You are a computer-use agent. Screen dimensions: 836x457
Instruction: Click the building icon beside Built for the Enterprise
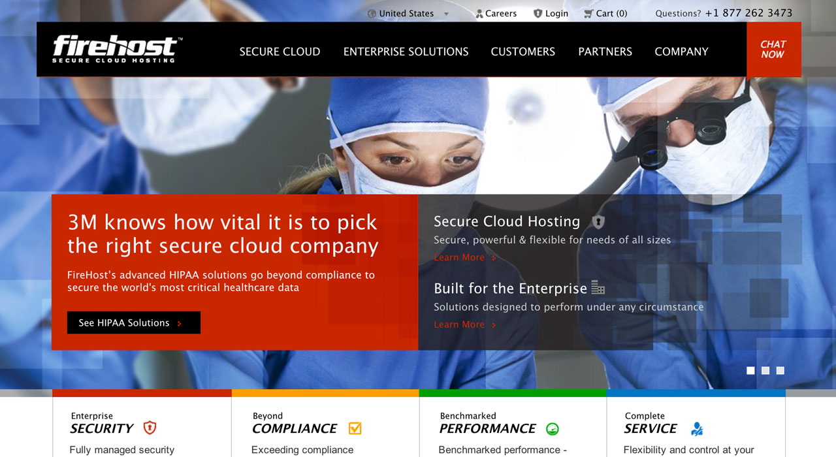coord(598,287)
